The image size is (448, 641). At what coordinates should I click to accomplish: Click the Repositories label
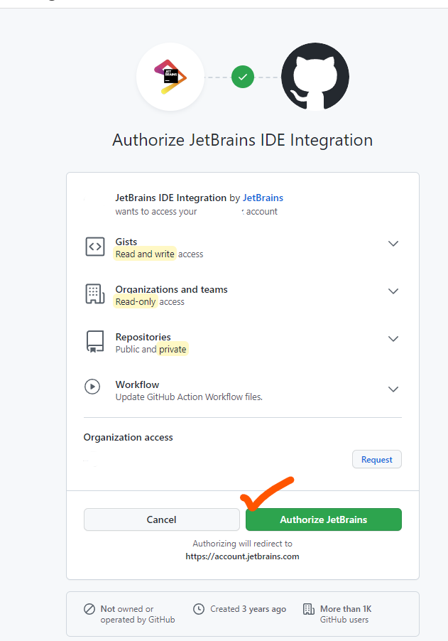tap(143, 337)
